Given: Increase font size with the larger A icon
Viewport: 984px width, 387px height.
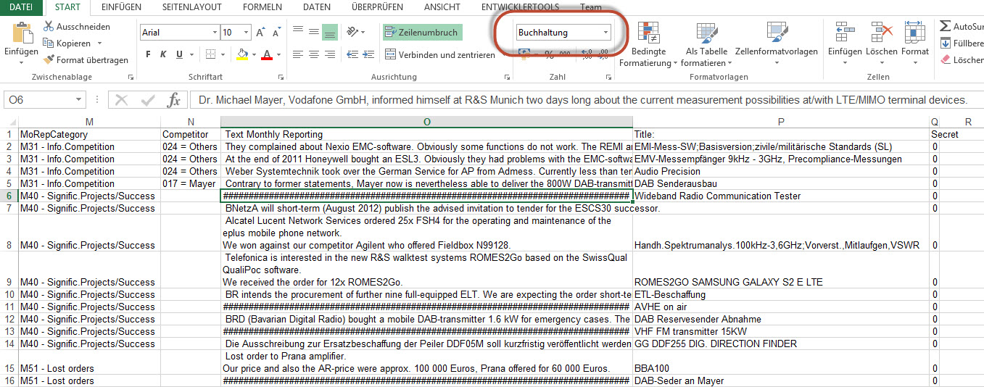Looking at the screenshot, I should tap(261, 33).
